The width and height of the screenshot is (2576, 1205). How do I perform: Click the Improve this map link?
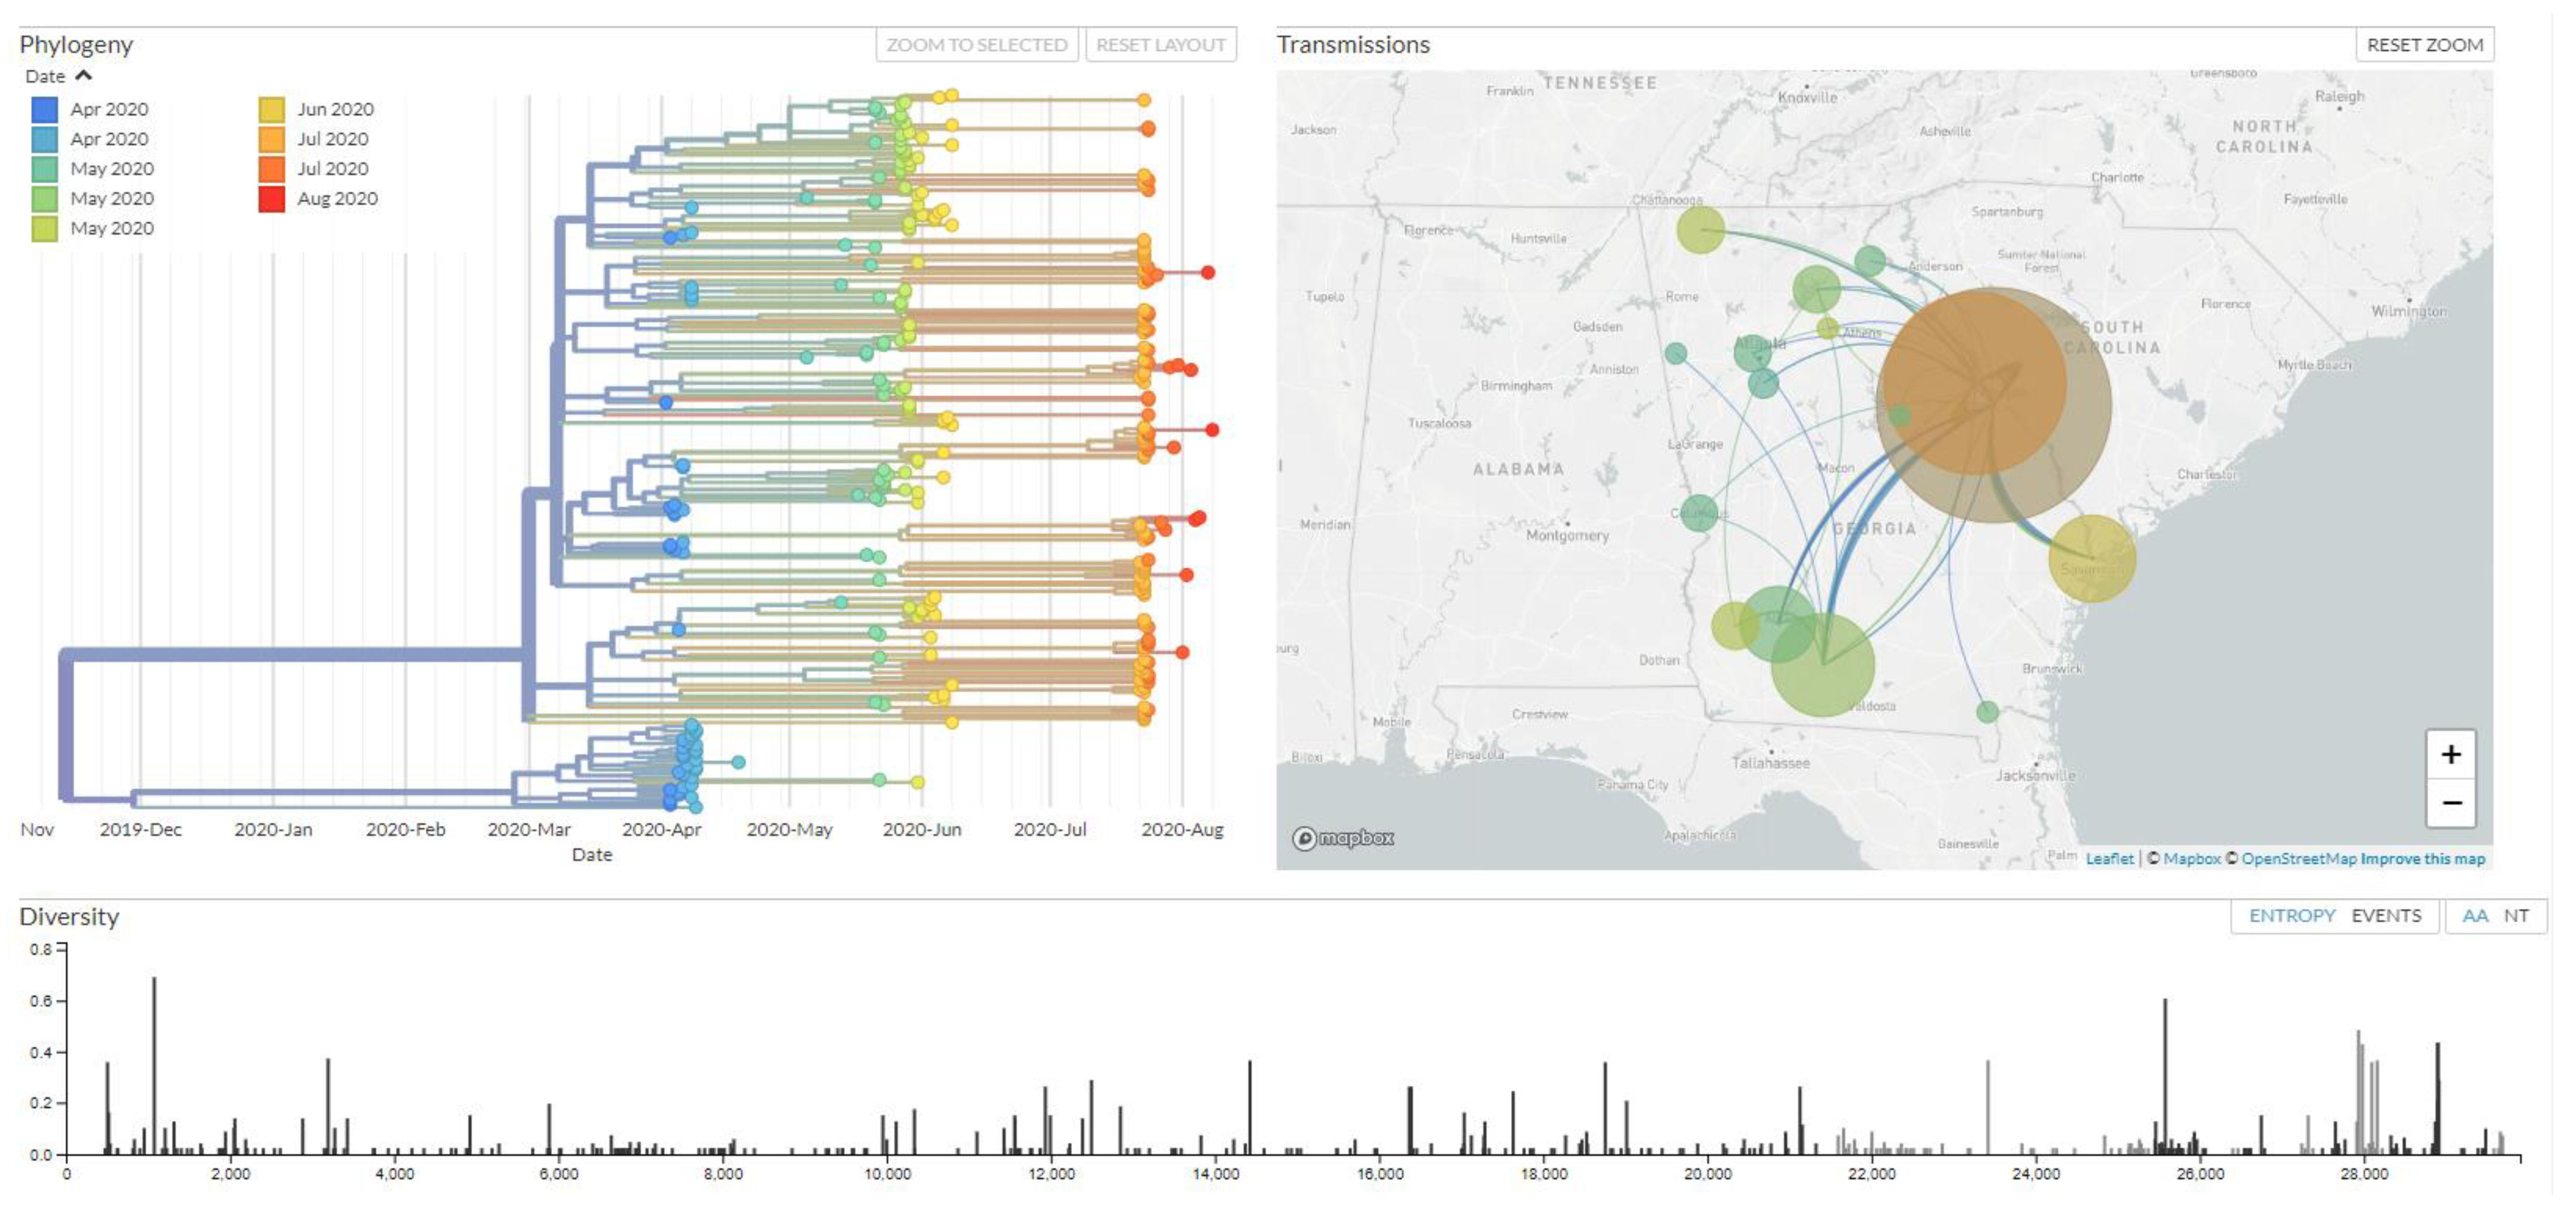[x=2422, y=858]
